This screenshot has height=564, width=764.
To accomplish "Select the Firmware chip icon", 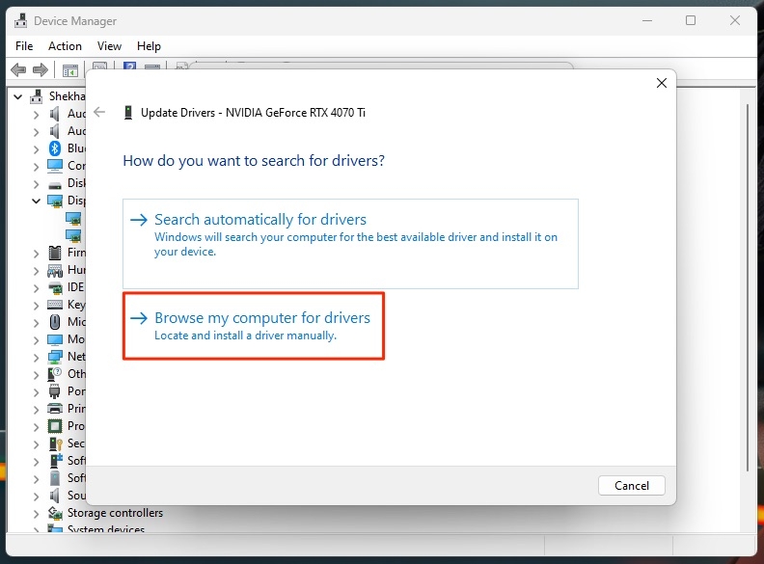I will click(x=55, y=253).
